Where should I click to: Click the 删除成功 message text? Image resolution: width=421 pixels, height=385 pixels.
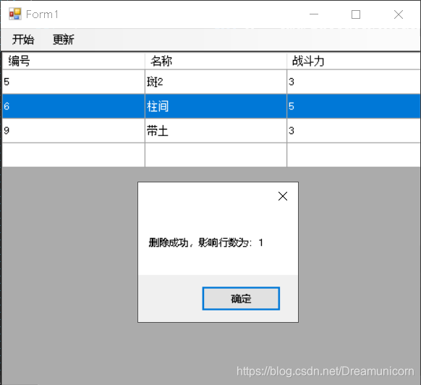tap(206, 242)
